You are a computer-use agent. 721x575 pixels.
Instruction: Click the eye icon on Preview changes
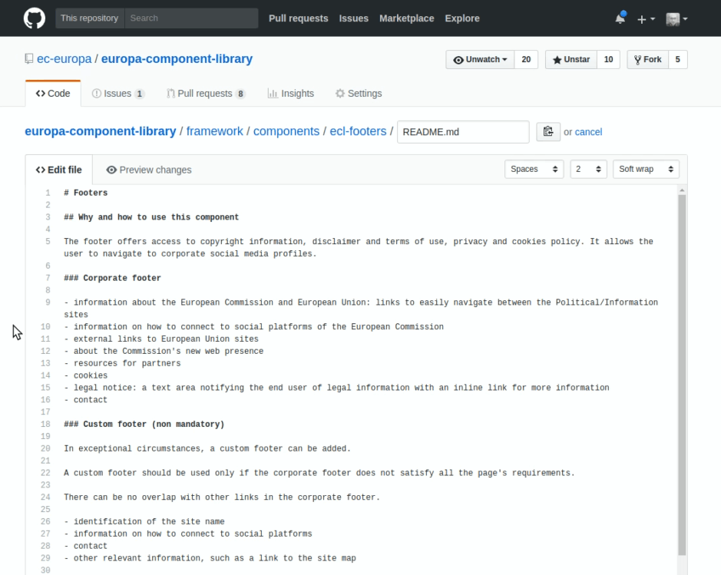111,170
